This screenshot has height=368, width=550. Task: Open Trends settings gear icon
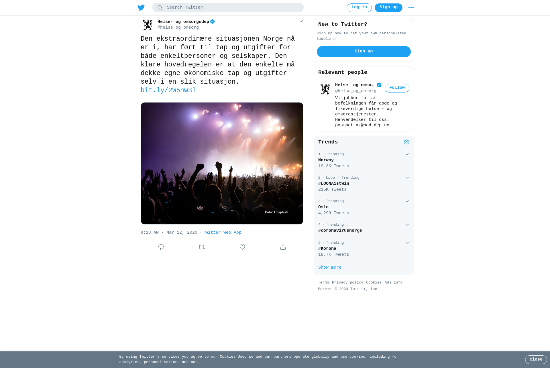(x=406, y=142)
